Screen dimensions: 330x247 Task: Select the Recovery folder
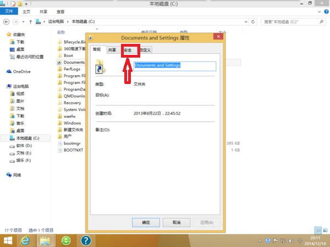pos(69,103)
